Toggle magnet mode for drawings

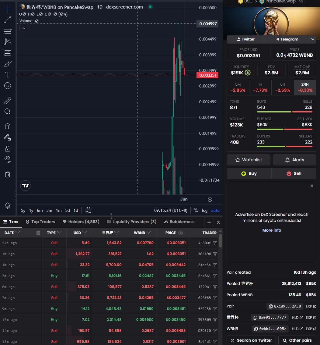tap(8, 126)
